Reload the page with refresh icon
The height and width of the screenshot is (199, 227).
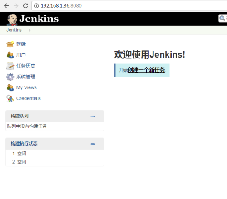tap(25, 6)
